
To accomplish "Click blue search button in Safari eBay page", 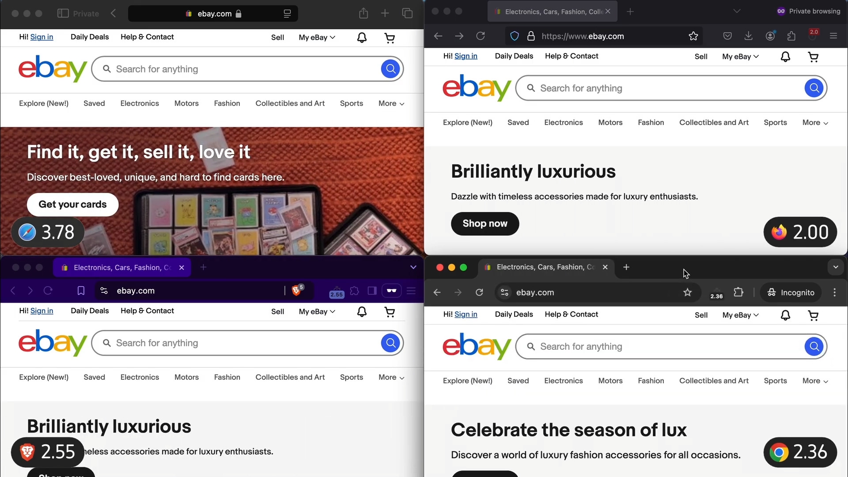I will 390,69.
